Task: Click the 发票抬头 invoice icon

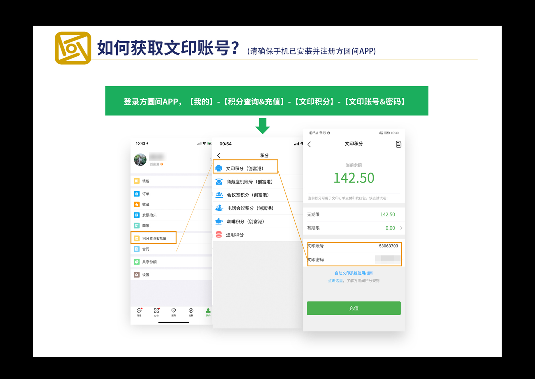Action: click(137, 215)
